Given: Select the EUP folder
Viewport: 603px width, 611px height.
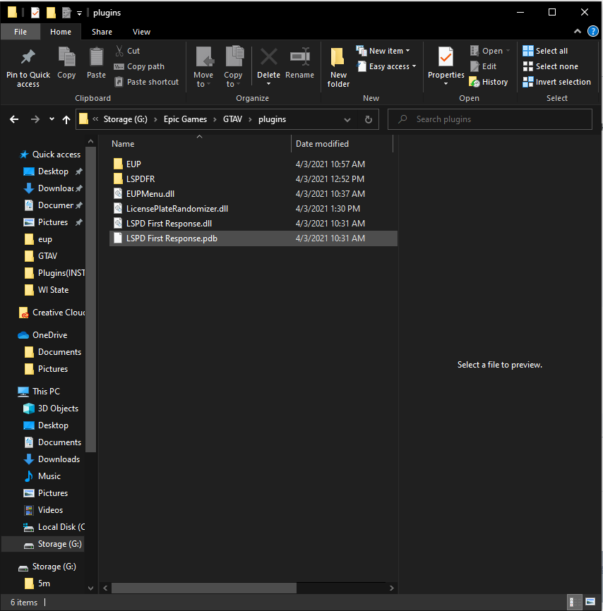Looking at the screenshot, I should [253, 164].
